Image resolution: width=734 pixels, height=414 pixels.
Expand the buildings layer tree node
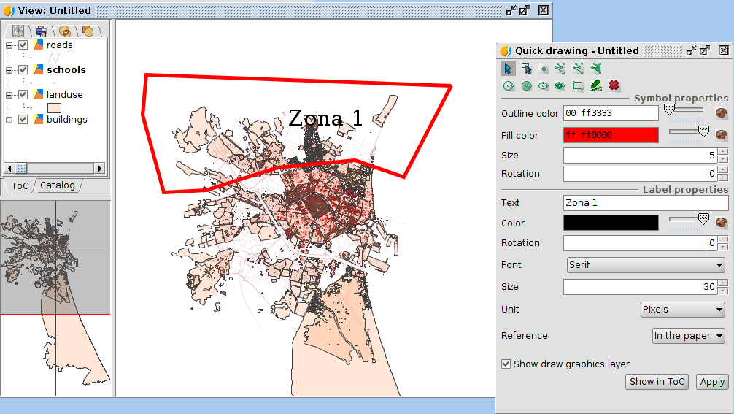[9, 120]
